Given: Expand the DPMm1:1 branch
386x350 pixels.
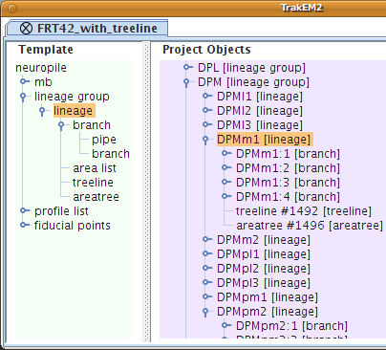Looking at the screenshot, I should 225,153.
